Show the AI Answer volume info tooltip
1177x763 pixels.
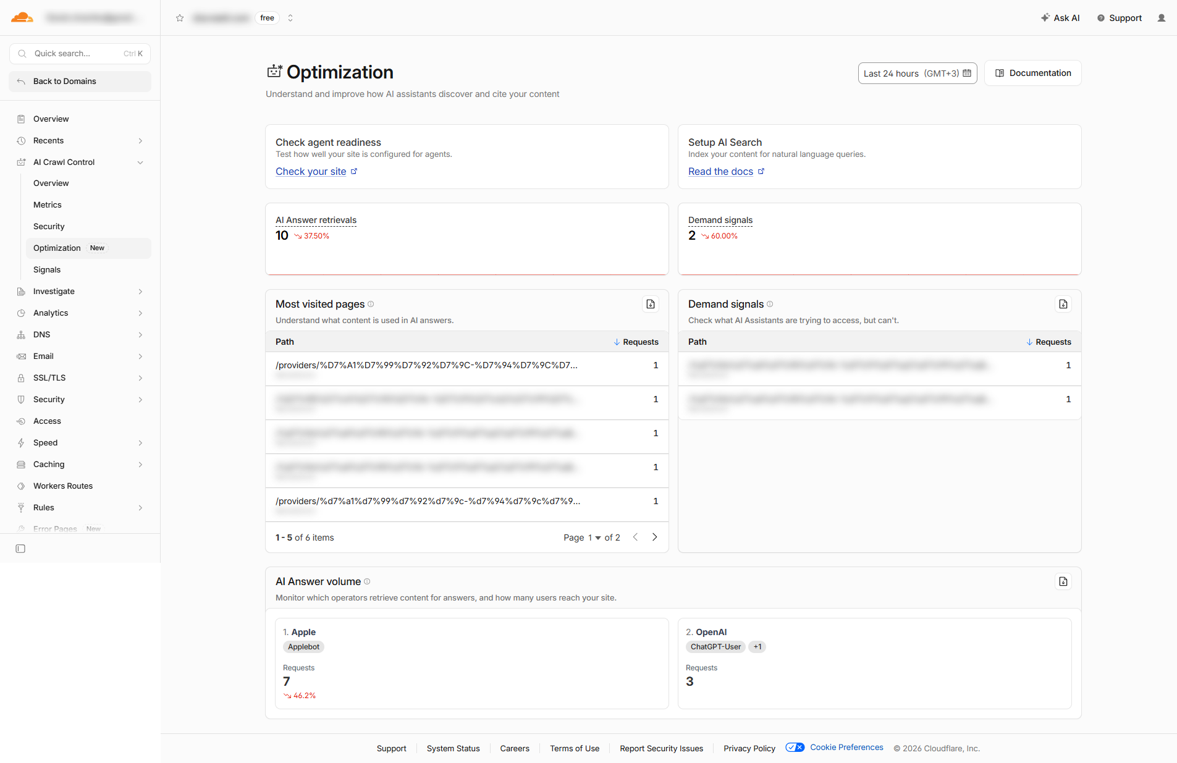[367, 581]
